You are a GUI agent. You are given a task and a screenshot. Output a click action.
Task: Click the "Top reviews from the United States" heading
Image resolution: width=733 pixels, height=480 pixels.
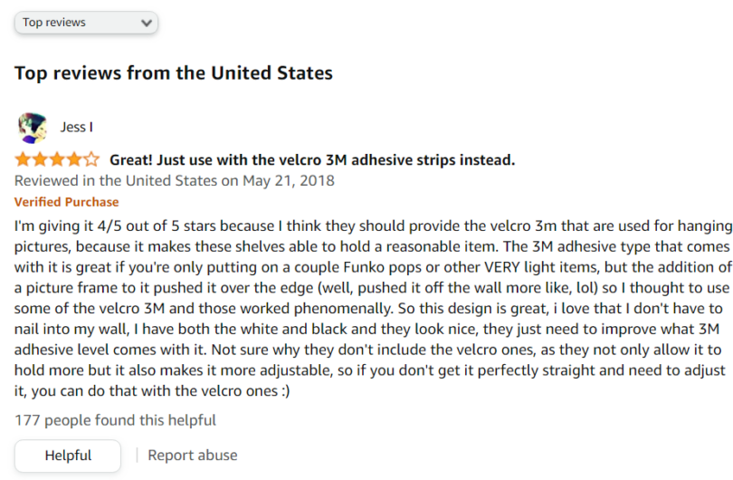tap(174, 73)
